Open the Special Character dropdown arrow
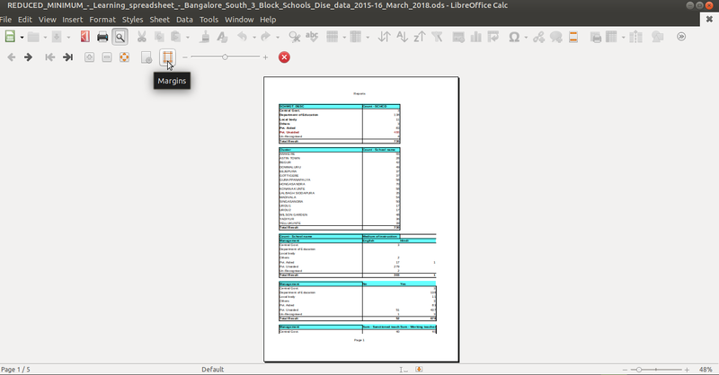The image size is (719, 375). (526, 37)
